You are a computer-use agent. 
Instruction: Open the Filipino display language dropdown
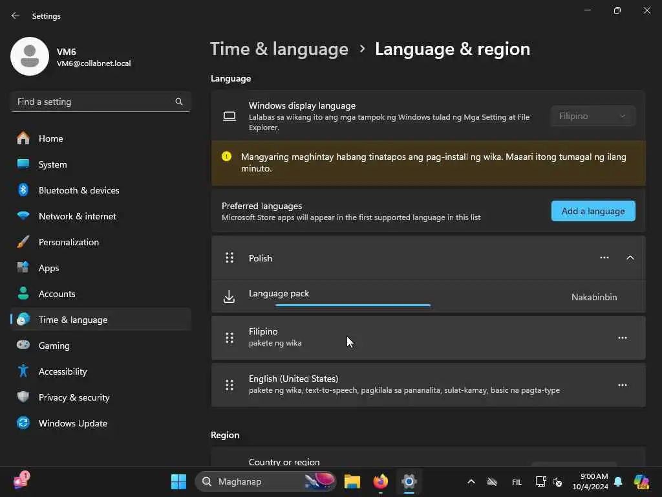tap(593, 116)
